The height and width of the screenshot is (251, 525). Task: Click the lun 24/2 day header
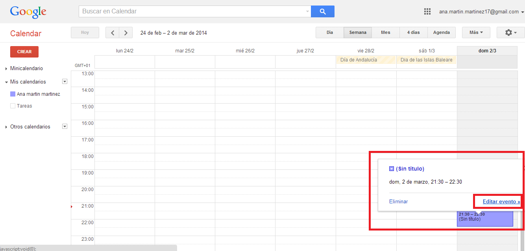[125, 51]
